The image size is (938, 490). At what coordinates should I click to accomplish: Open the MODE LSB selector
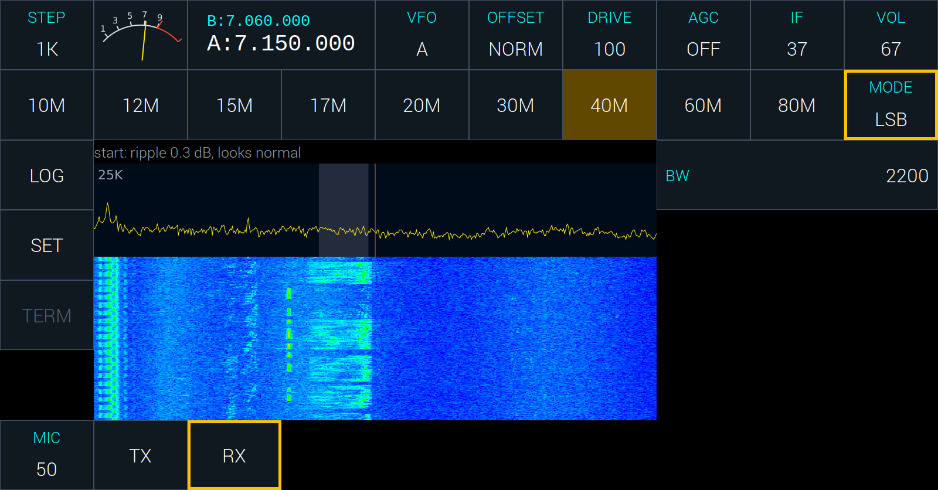click(x=891, y=105)
